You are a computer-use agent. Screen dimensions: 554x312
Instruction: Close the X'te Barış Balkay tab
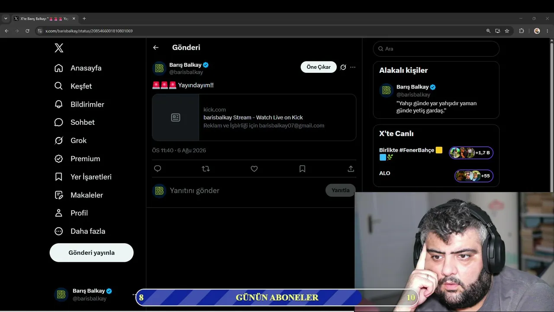click(74, 19)
